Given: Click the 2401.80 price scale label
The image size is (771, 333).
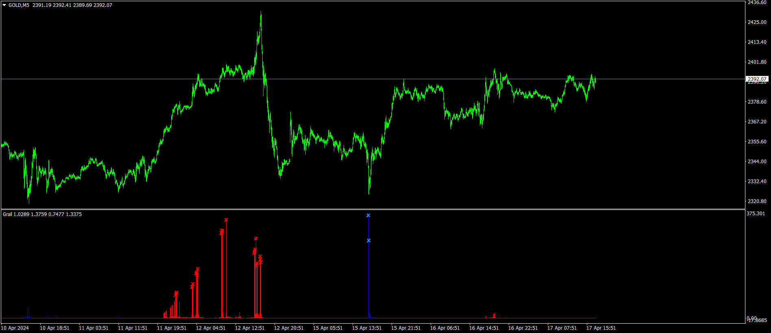Looking at the screenshot, I should (x=757, y=62).
